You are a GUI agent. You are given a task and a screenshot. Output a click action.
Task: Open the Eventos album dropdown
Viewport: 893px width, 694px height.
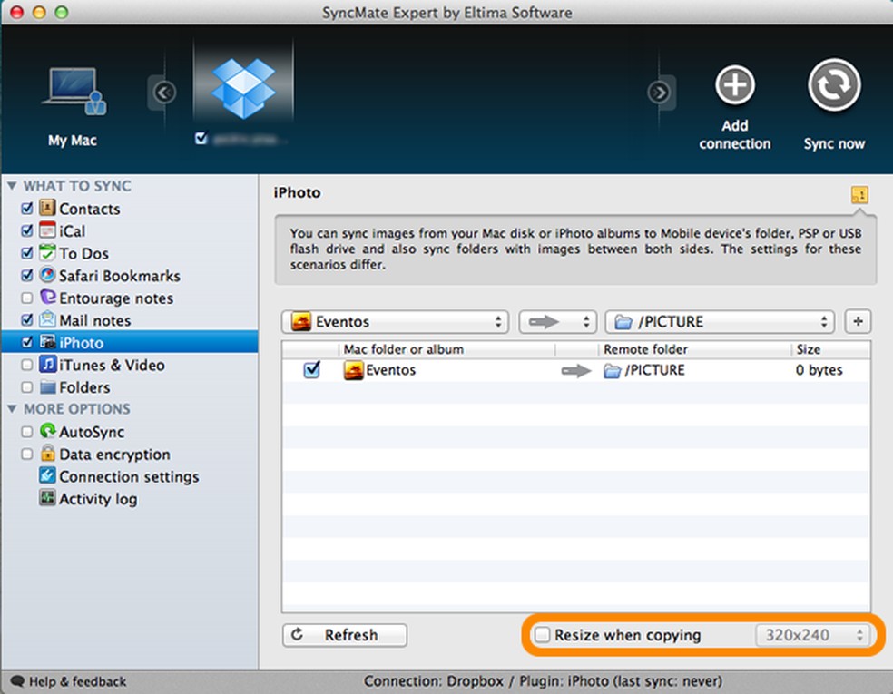click(x=395, y=322)
